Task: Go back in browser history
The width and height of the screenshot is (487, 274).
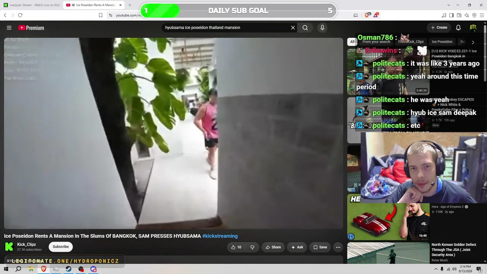Action: [5, 15]
